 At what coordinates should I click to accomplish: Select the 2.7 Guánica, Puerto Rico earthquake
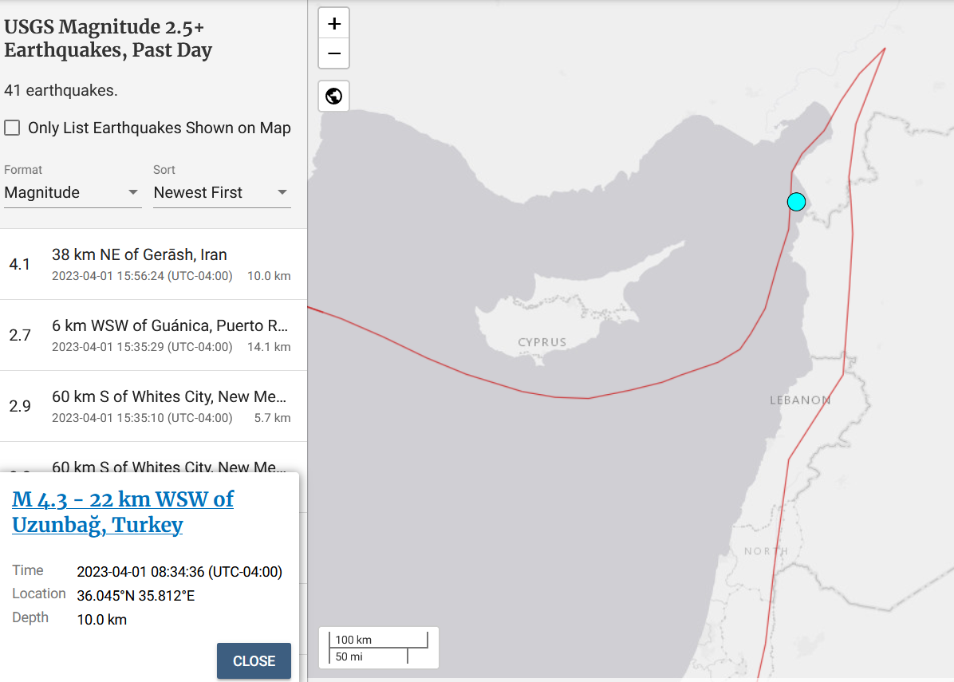pyautogui.click(x=153, y=335)
